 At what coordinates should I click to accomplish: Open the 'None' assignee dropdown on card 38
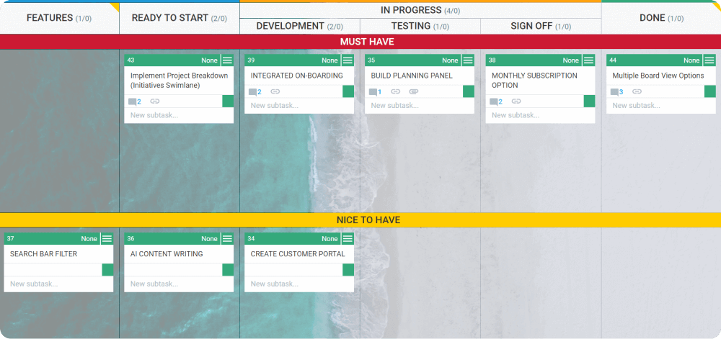tap(570, 60)
